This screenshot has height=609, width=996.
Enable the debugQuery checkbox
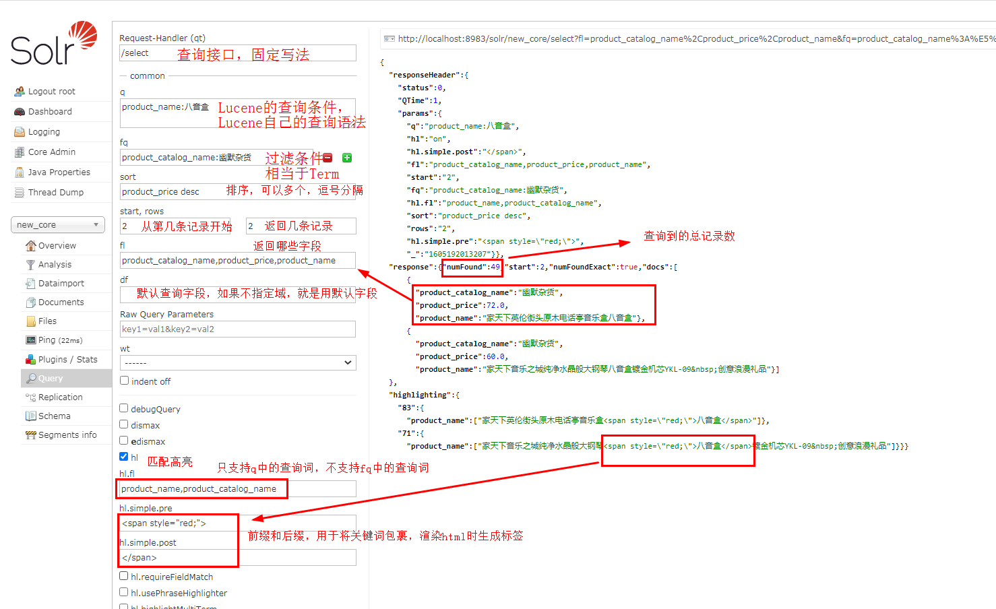(124, 408)
